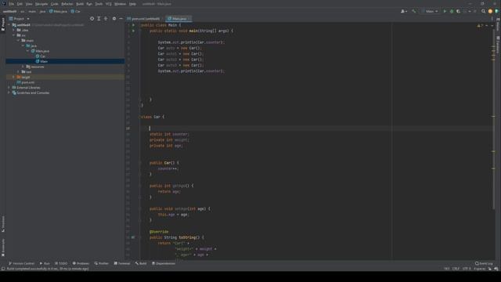Open the Refactor menu

coord(67,4)
